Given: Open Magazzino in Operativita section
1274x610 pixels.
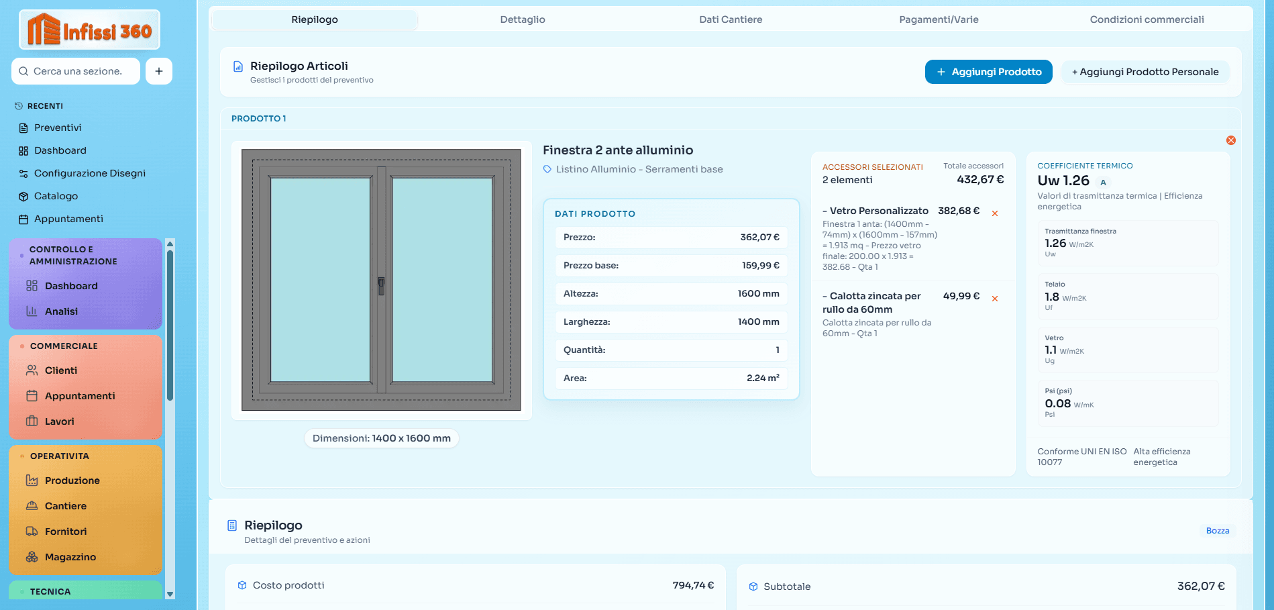Looking at the screenshot, I should (x=70, y=557).
